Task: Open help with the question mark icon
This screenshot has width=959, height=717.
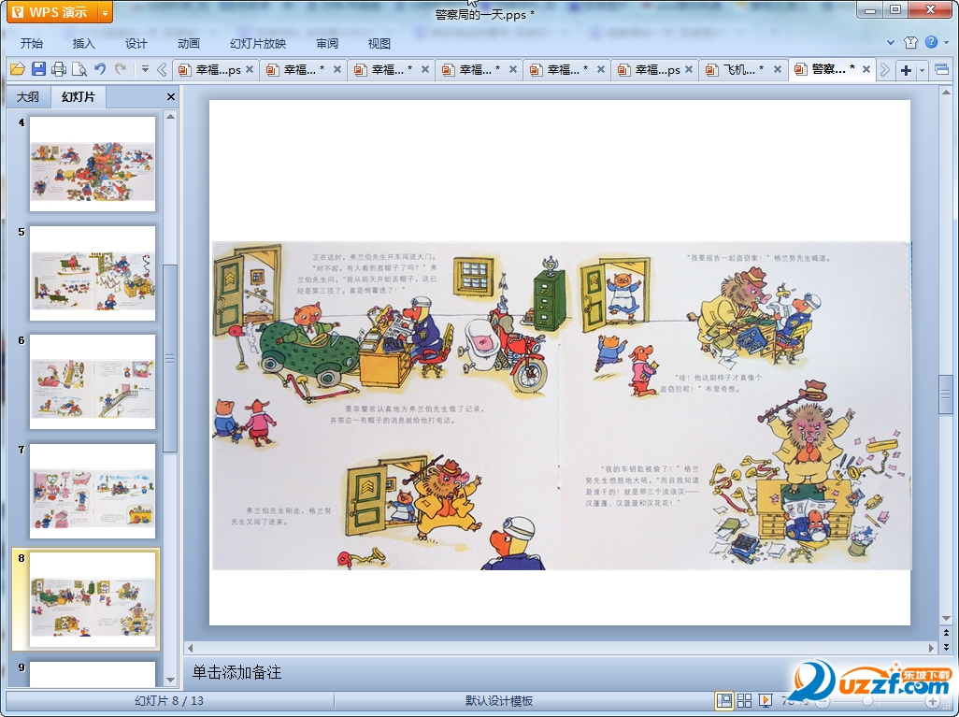Action: coord(931,42)
